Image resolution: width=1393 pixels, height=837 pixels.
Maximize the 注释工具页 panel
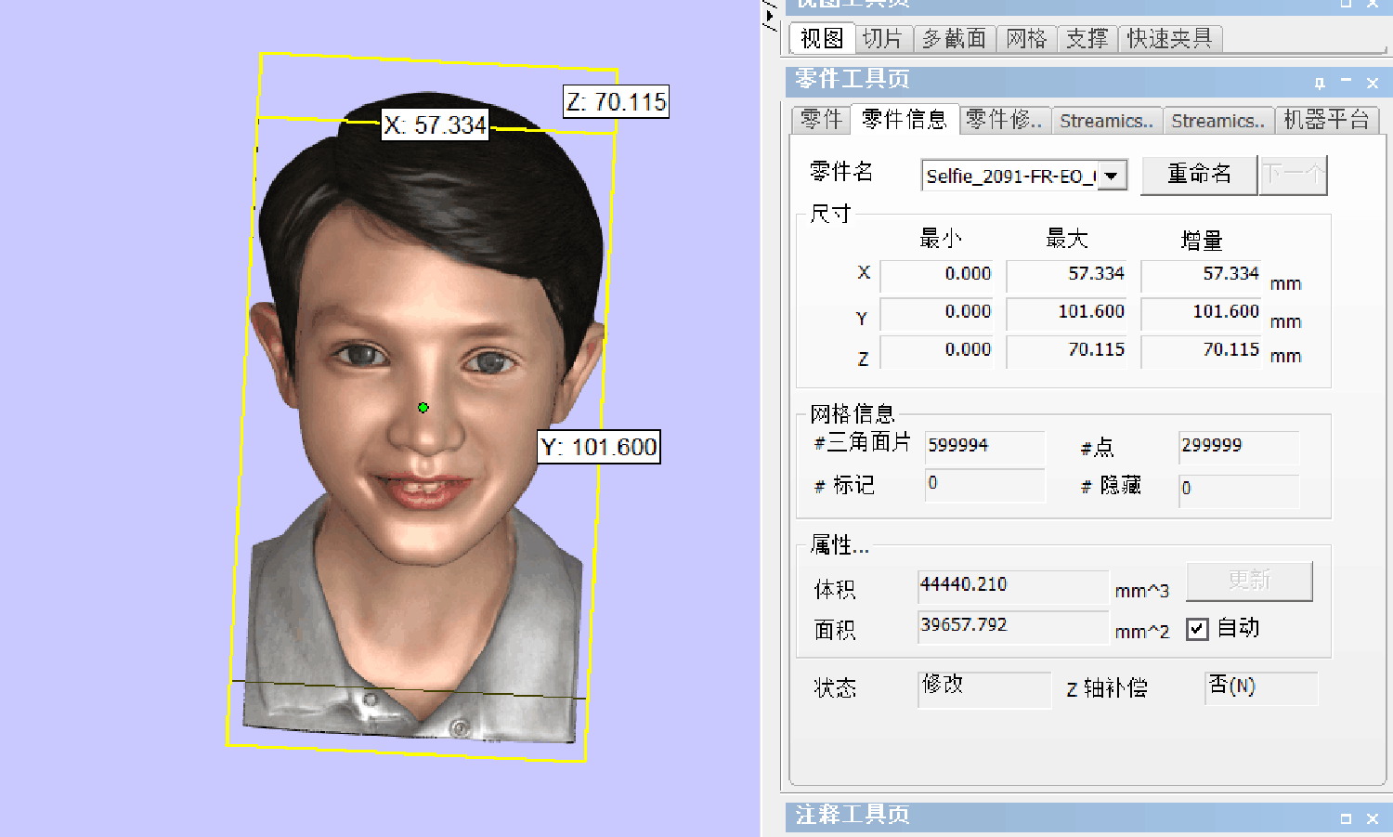[1346, 818]
